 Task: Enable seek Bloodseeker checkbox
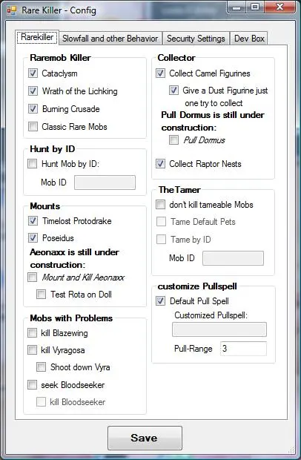coord(32,384)
